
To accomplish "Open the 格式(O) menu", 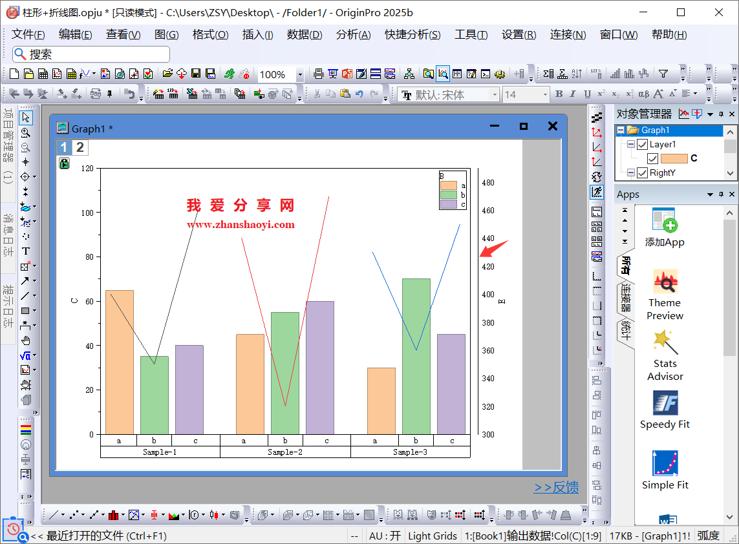I will [210, 35].
